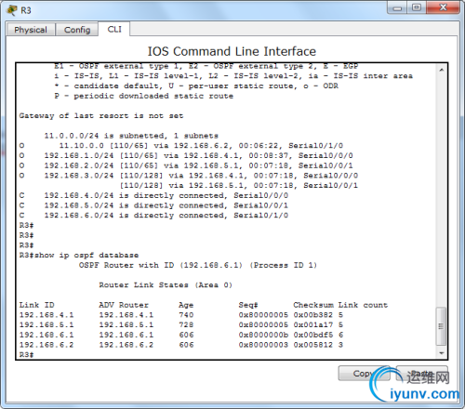Click the 'Router Link States (Area 0)' heading

tap(166, 285)
